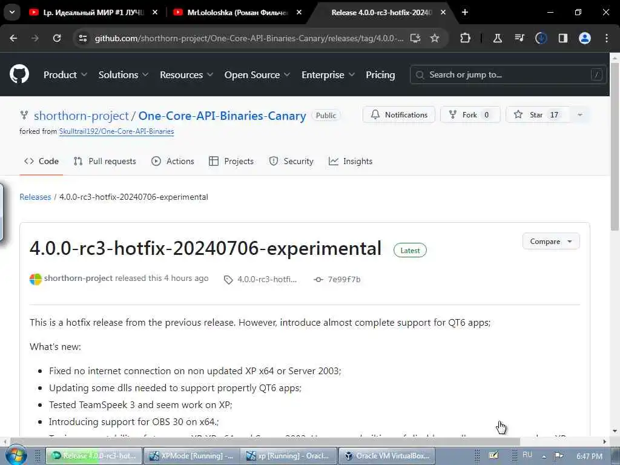
Task: Open One-Core-API-Binaries-Canary repository link
Action: pos(222,116)
